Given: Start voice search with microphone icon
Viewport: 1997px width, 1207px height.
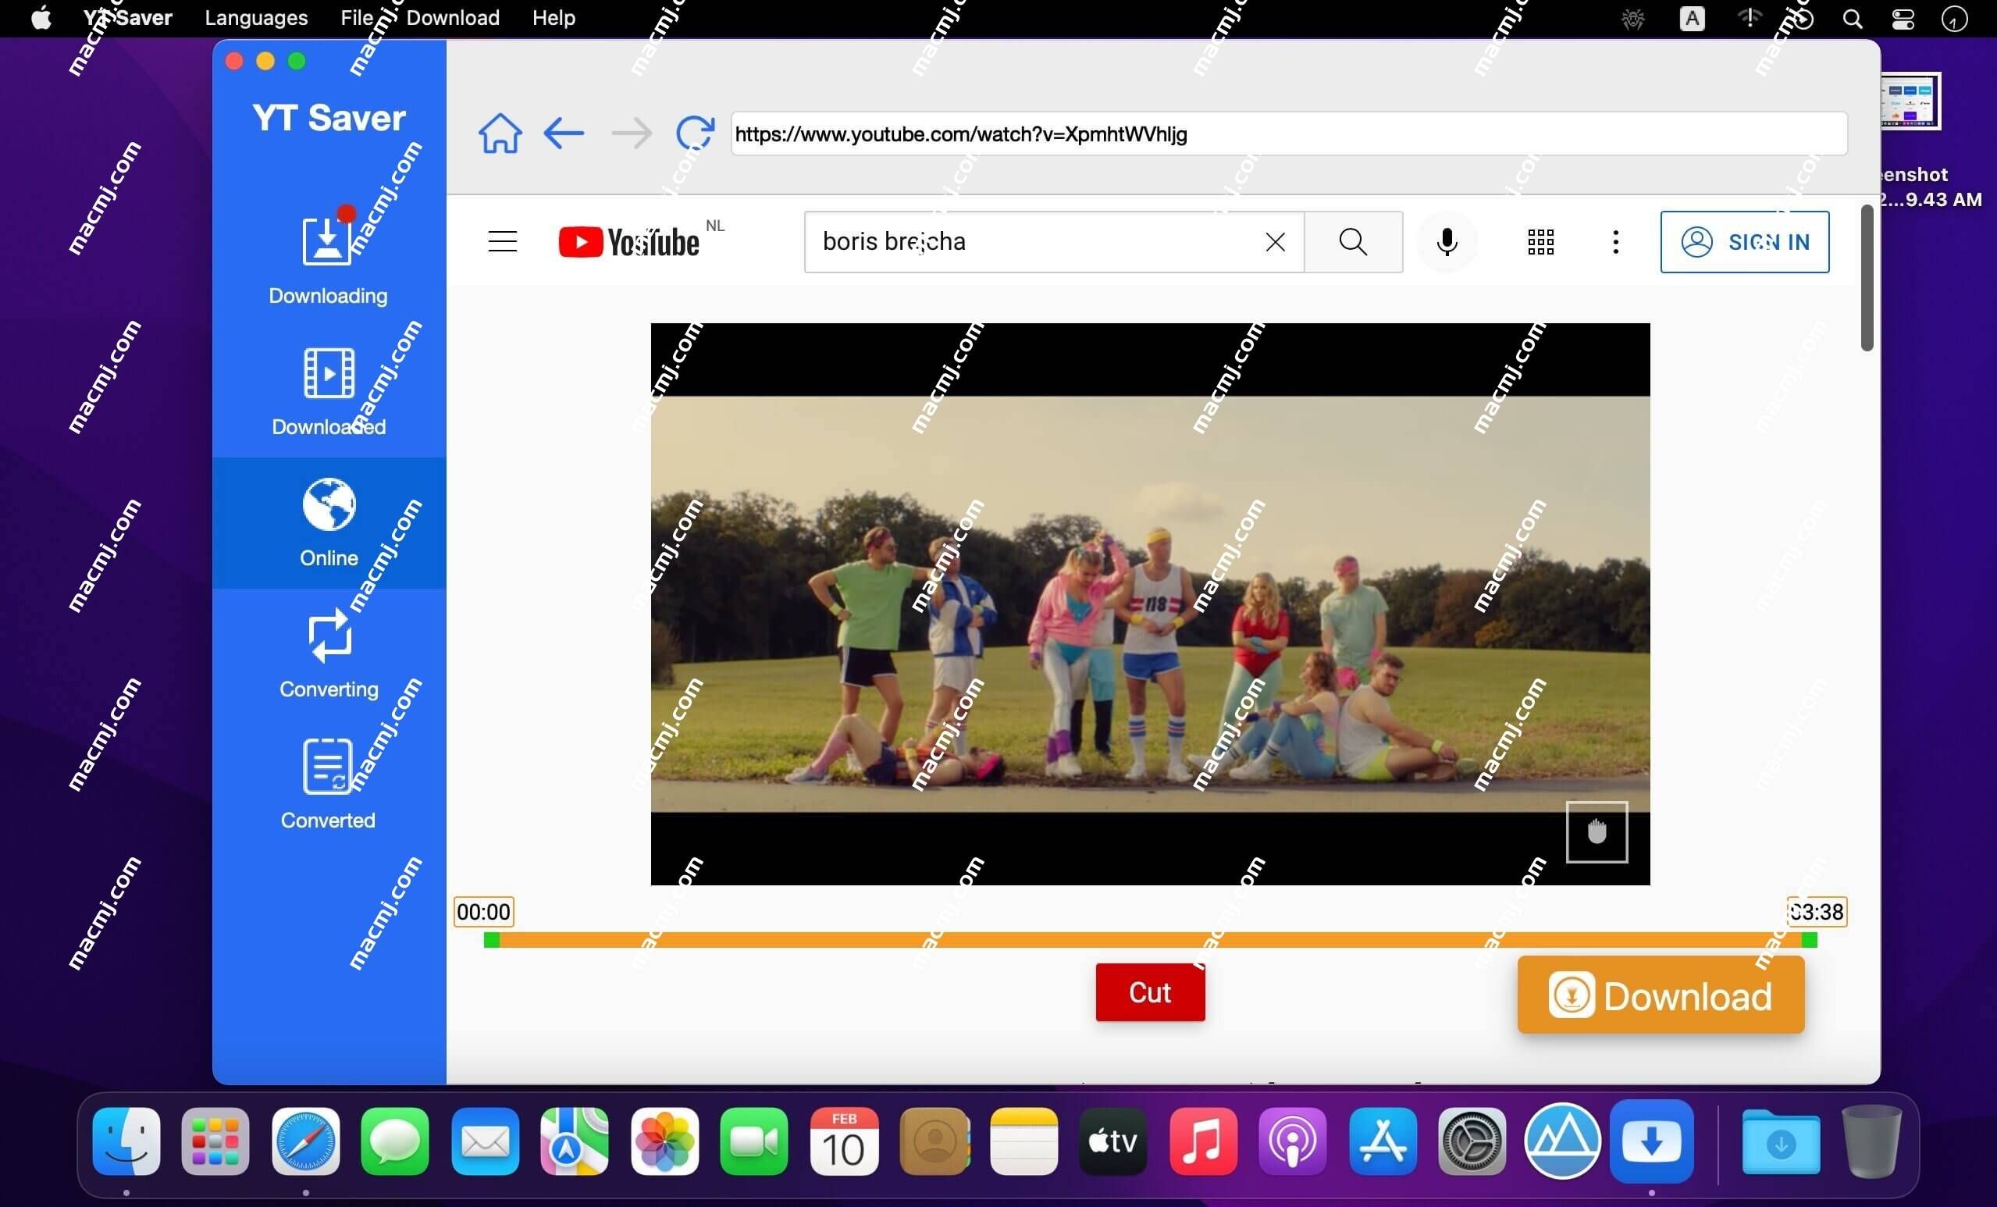Looking at the screenshot, I should (x=1447, y=241).
